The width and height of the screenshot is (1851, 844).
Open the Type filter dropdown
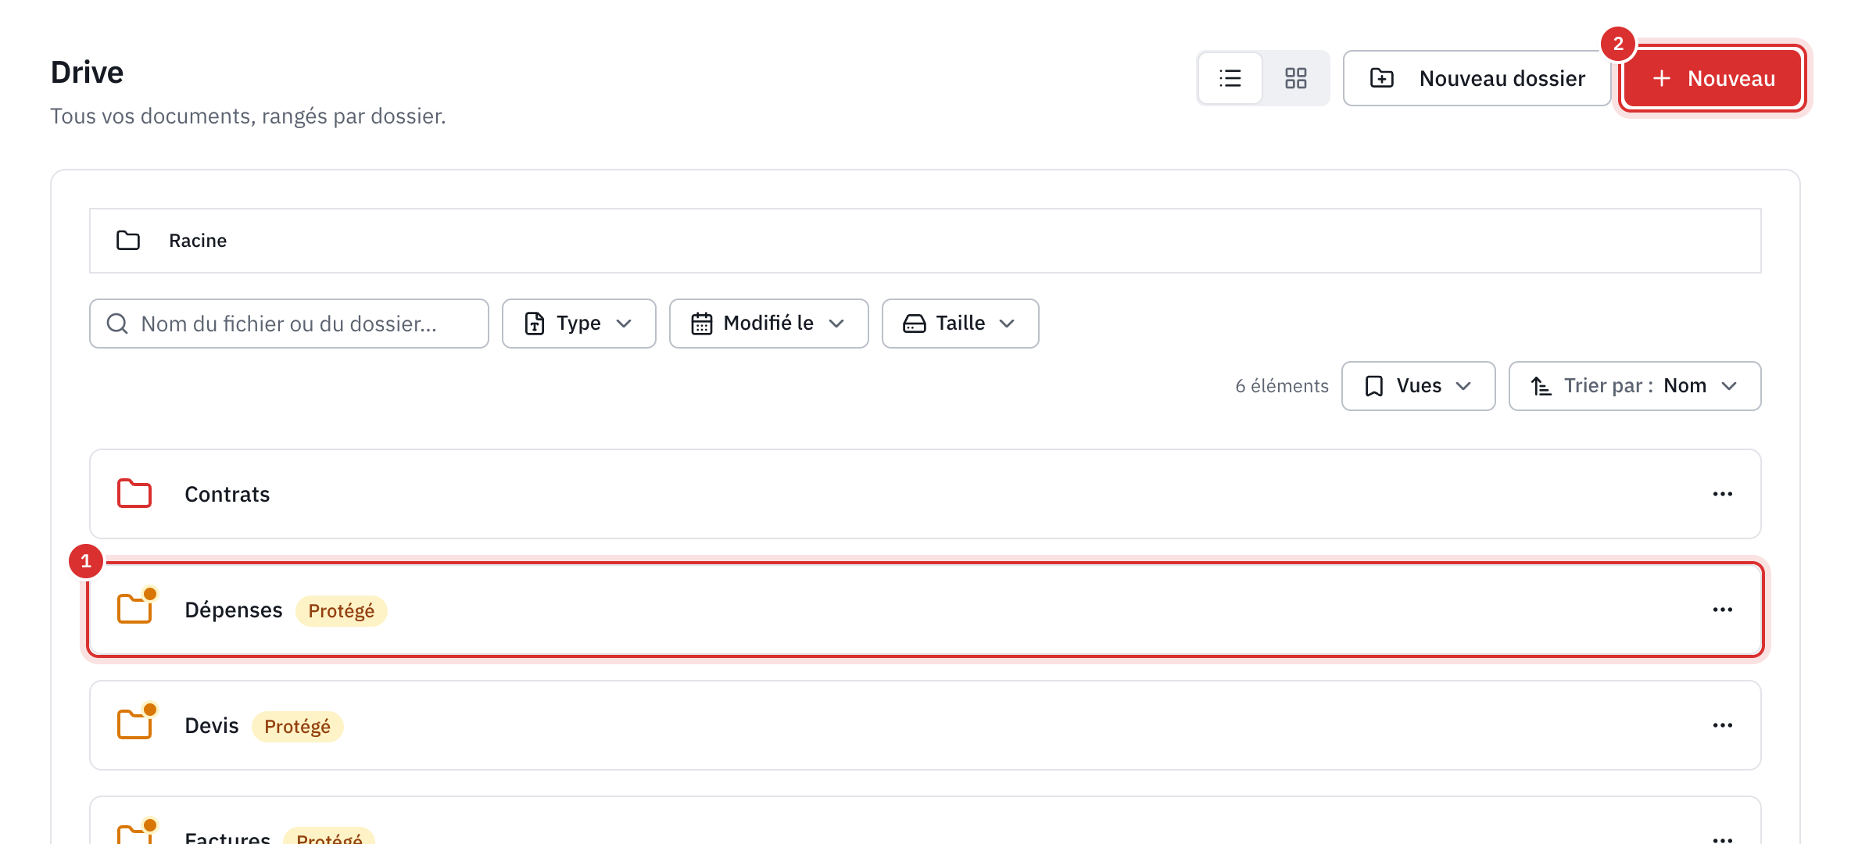tap(579, 324)
